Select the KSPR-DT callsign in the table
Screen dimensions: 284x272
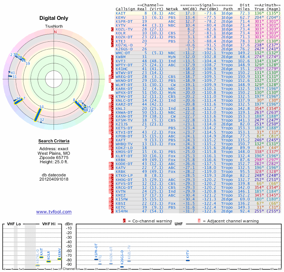[124, 21]
